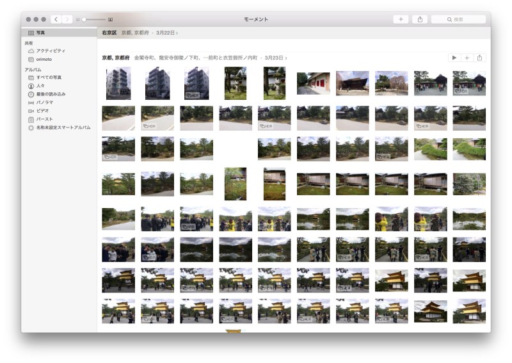
Task: Click the stack icon beside バースト
Action: tap(31, 120)
